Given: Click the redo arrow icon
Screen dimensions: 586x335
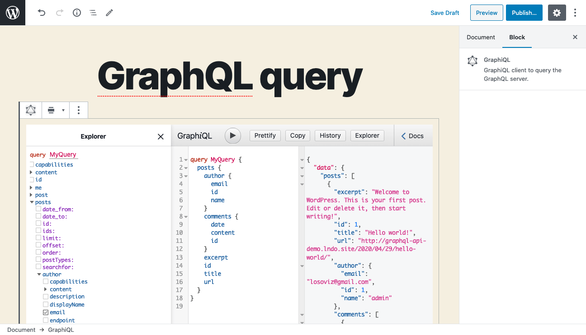Looking at the screenshot, I should pyautogui.click(x=59, y=13).
